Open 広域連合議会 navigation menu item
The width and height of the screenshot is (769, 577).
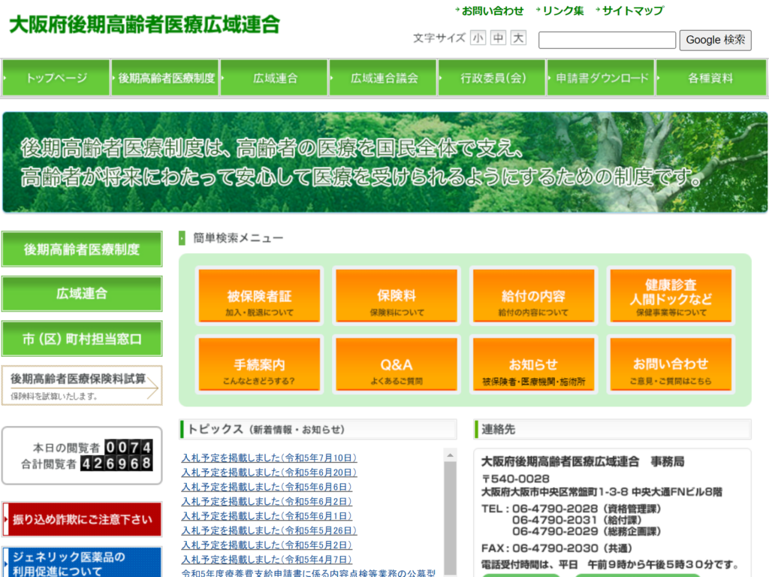point(384,78)
